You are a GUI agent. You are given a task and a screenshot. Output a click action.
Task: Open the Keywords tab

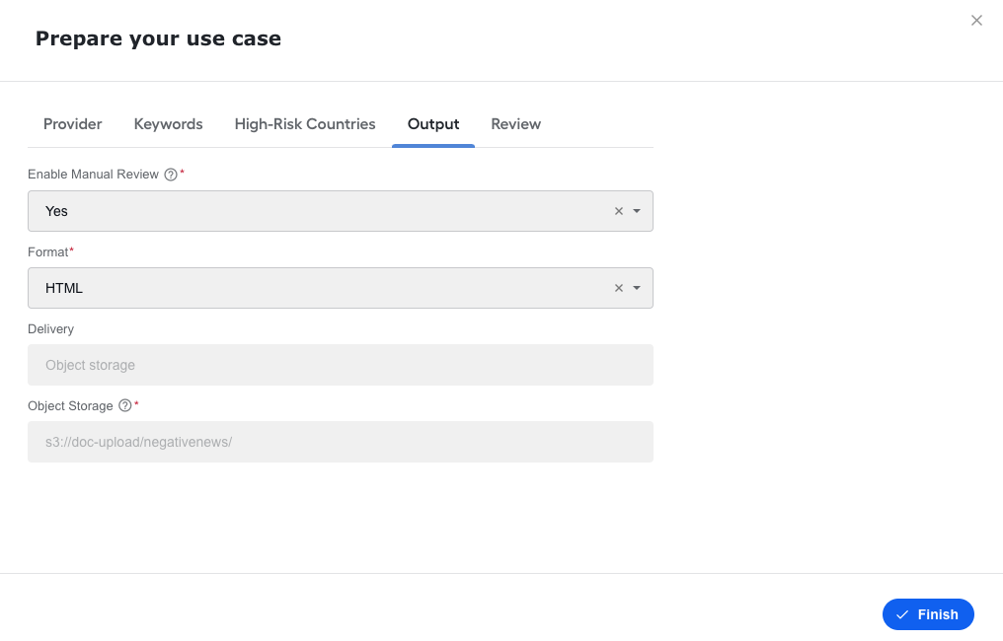coord(168,124)
